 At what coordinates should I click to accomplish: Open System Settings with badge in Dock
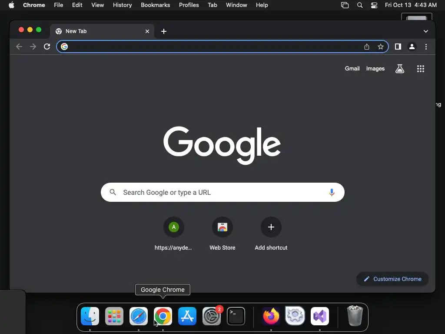coord(212,316)
